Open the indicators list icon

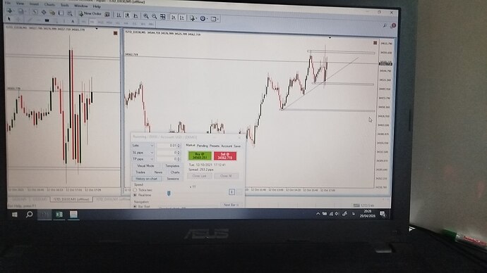coord(193,18)
